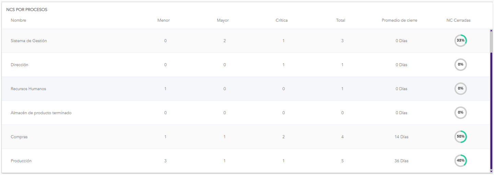Sort by the Menor column header
Viewport: 494px width, 175px height.
pyautogui.click(x=164, y=20)
